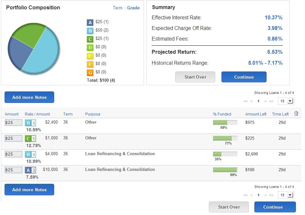
Task: Click the 99% funded progress bar
Action: (x=225, y=170)
